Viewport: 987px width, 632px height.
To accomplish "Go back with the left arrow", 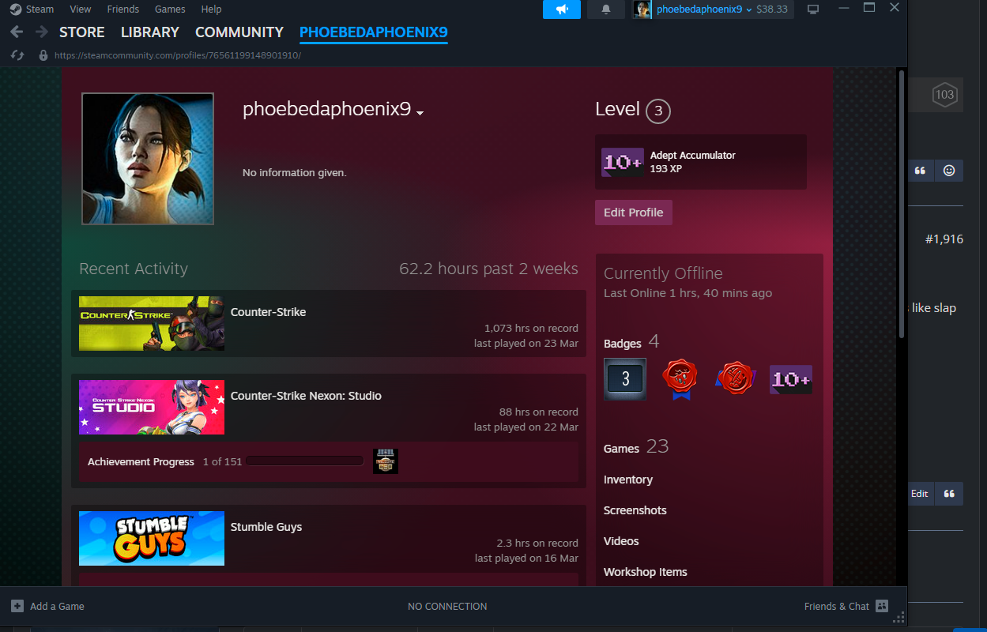I will click(x=17, y=32).
